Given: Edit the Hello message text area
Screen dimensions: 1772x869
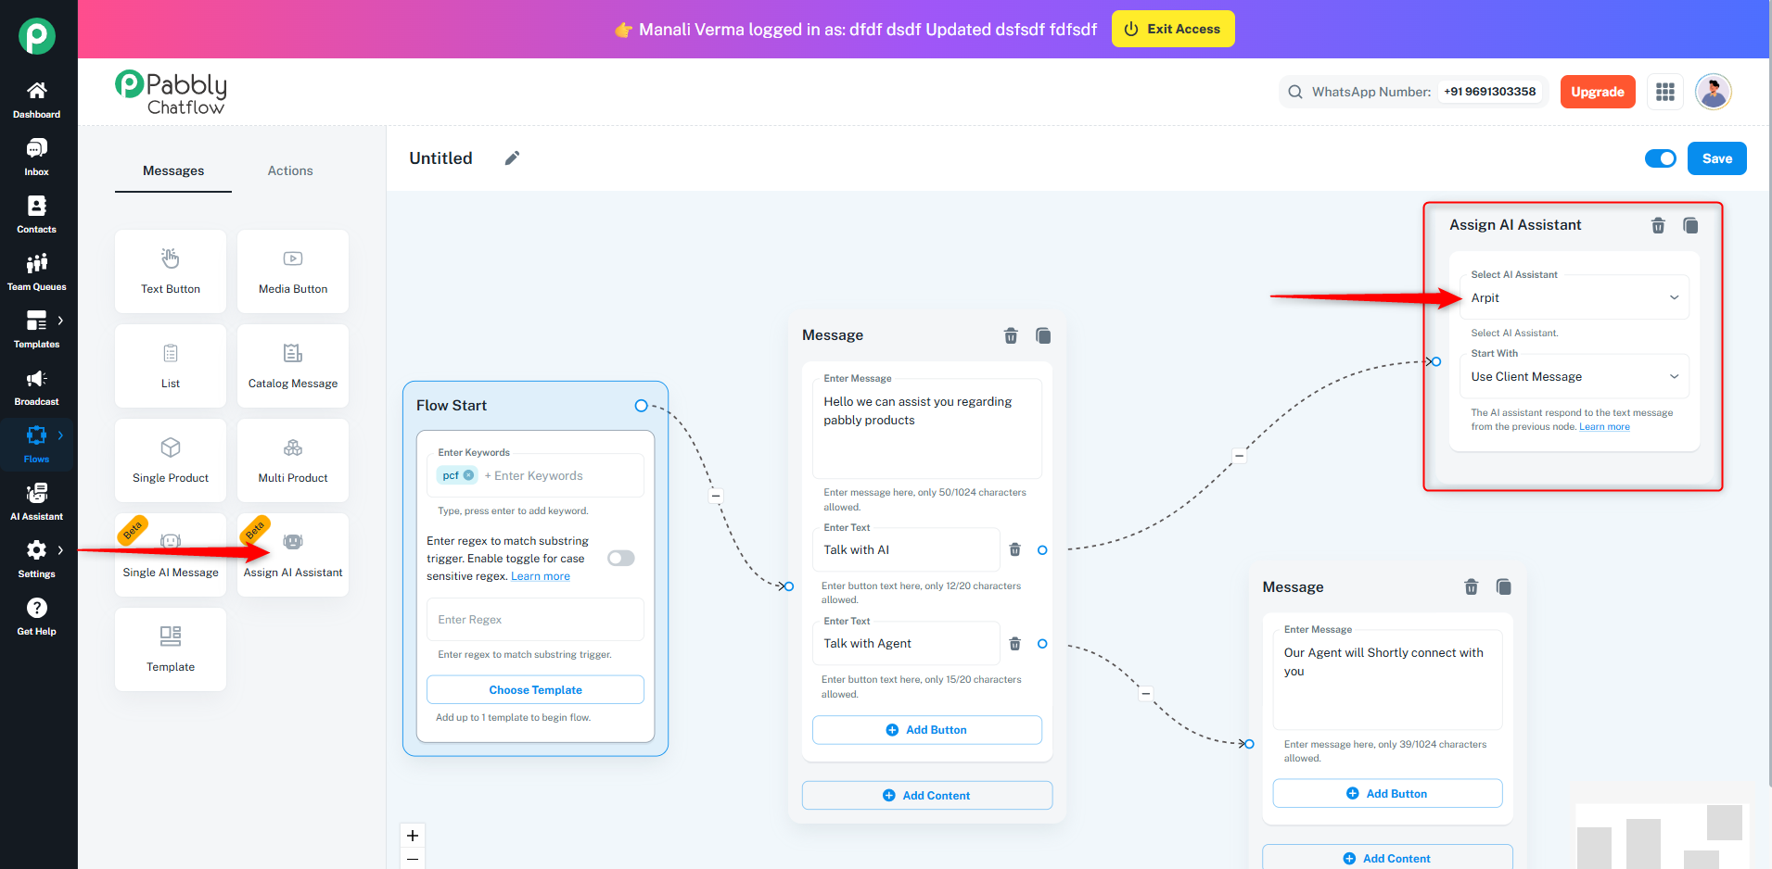Looking at the screenshot, I should click(926, 428).
